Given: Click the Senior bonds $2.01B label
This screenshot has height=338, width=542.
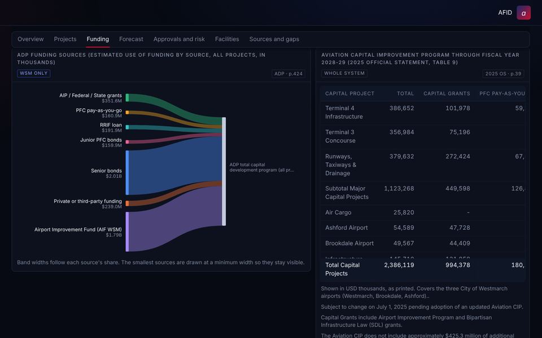Looking at the screenshot, I should (x=106, y=173).
